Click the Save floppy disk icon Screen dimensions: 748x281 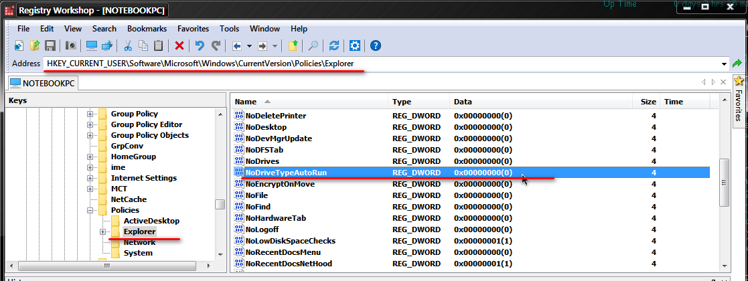(x=50, y=45)
